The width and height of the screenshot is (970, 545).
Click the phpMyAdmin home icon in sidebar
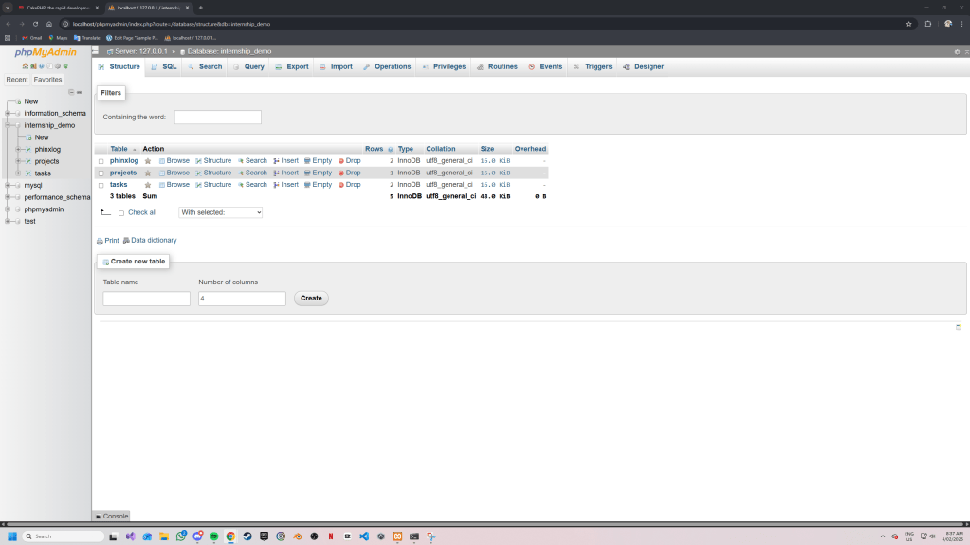(x=26, y=66)
